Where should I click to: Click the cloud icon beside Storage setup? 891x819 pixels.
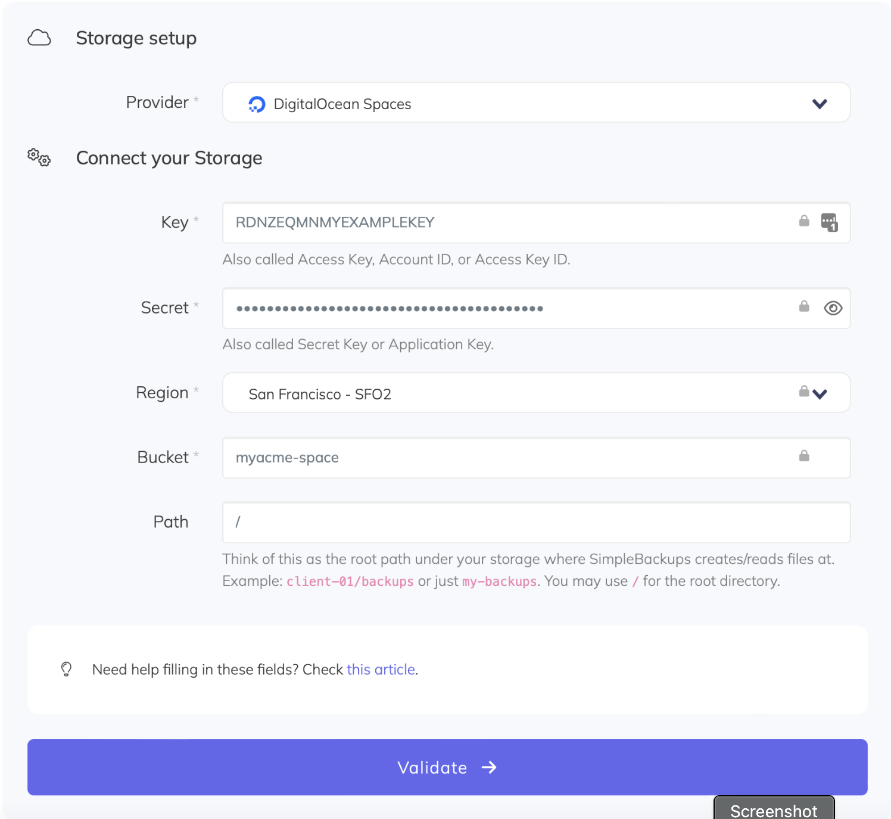[39, 38]
